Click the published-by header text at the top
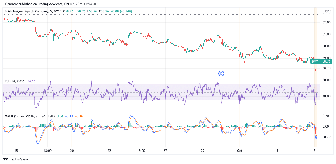Screen dimensions: 336x164 (x=50, y=4)
